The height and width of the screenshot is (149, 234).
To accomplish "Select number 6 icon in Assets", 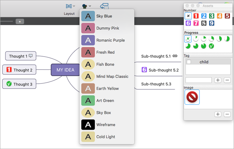I will point(188,23).
